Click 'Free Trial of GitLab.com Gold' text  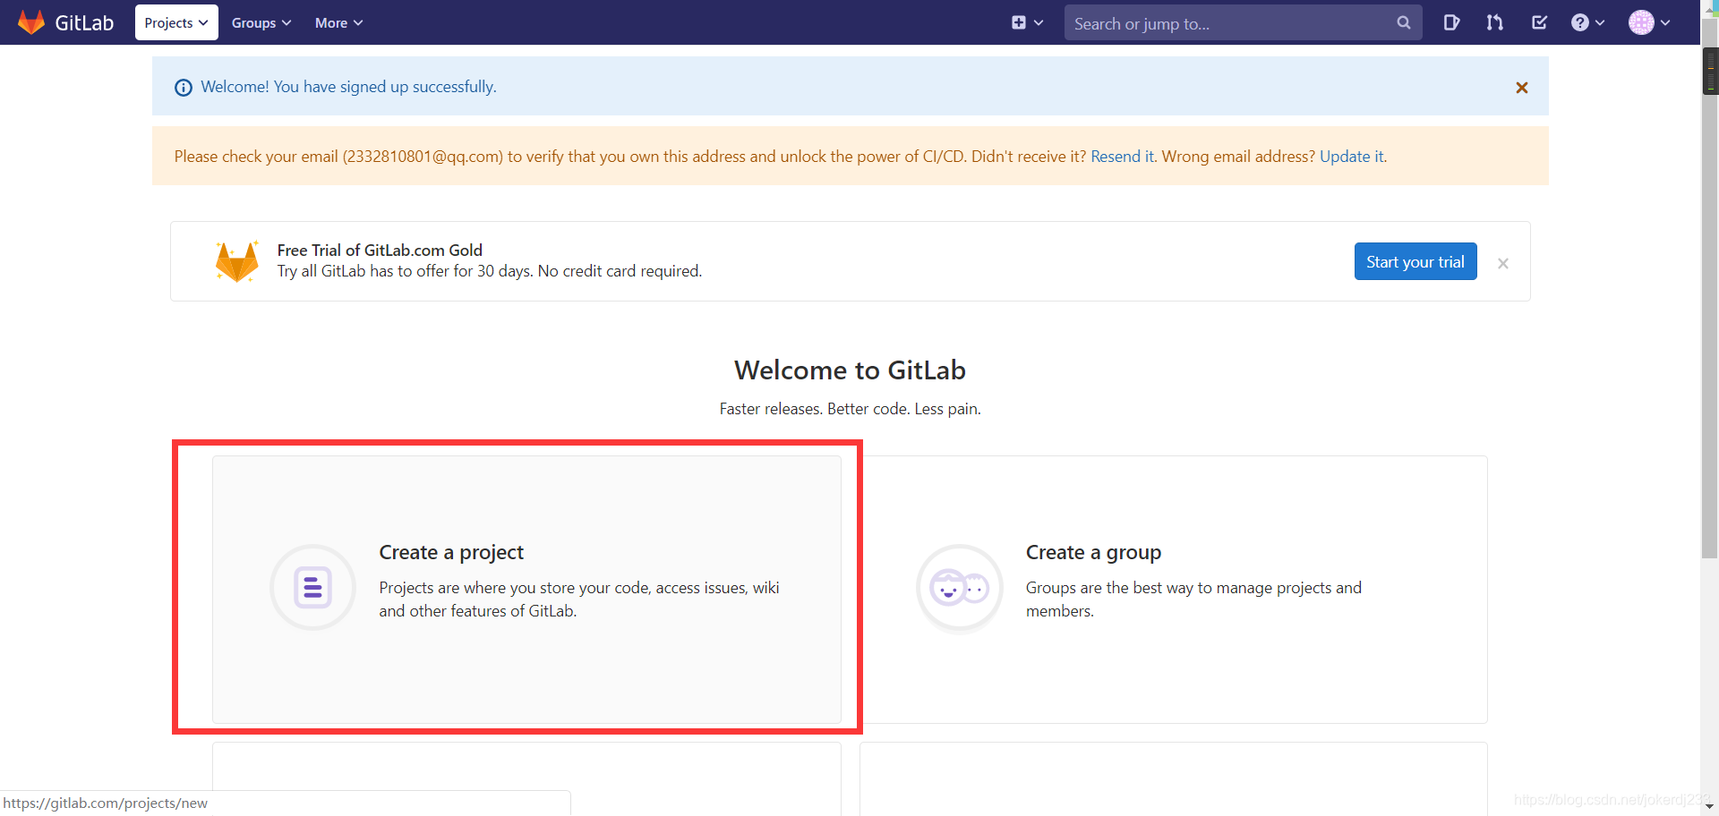[x=380, y=250]
